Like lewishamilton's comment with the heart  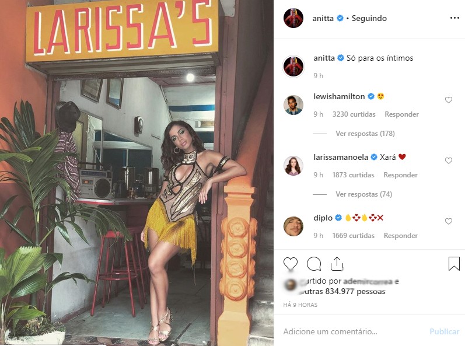pos(449,100)
